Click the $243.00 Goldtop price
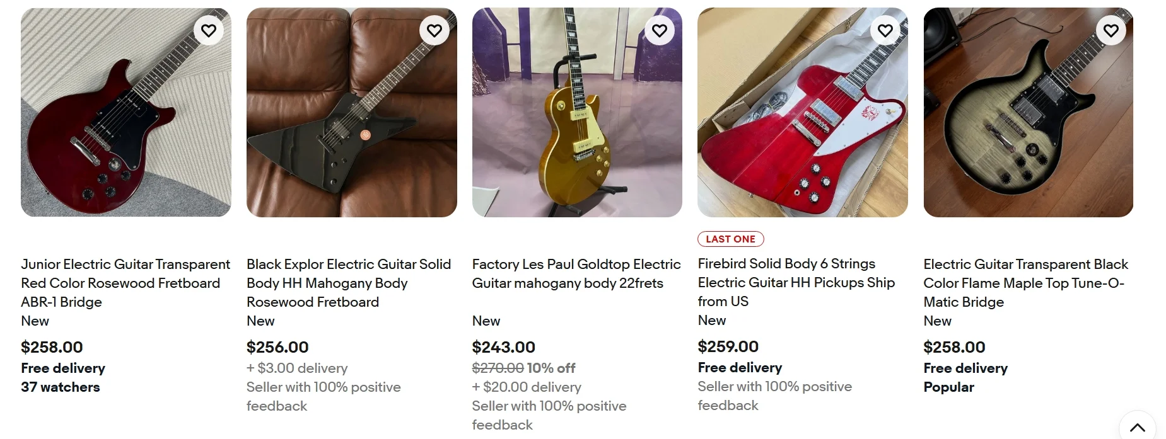This screenshot has height=439, width=1166. 503,347
